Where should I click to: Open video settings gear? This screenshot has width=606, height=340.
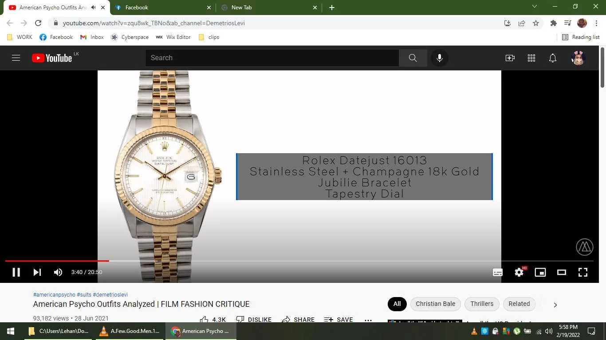point(519,272)
